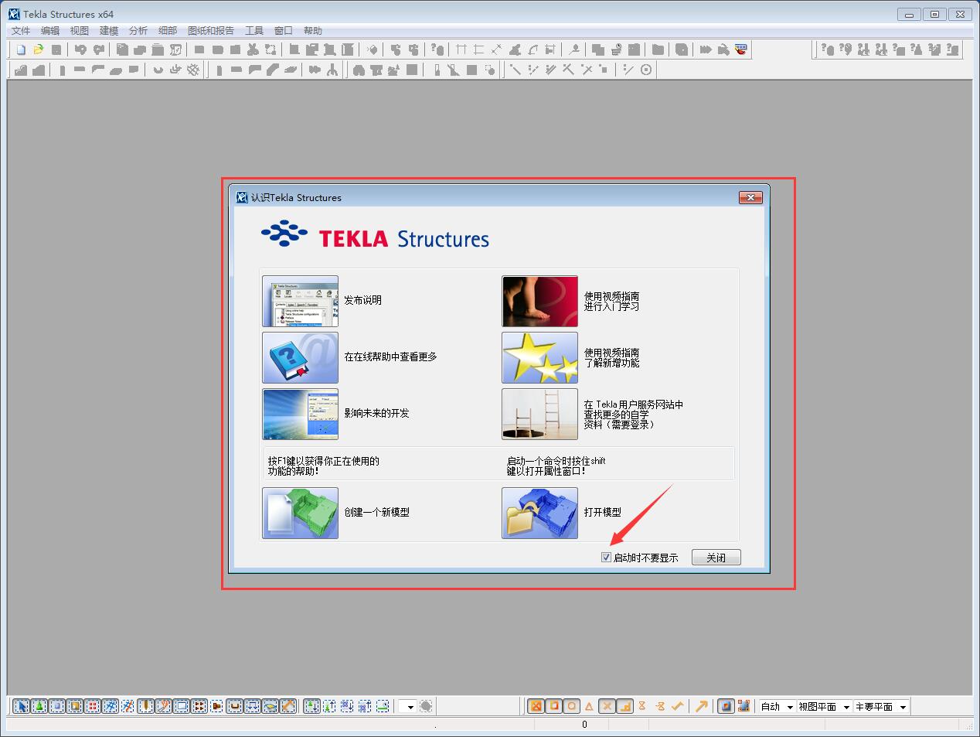Screen dimensions: 980x737
Task: Select the concrete beam tool
Action: [x=79, y=70]
